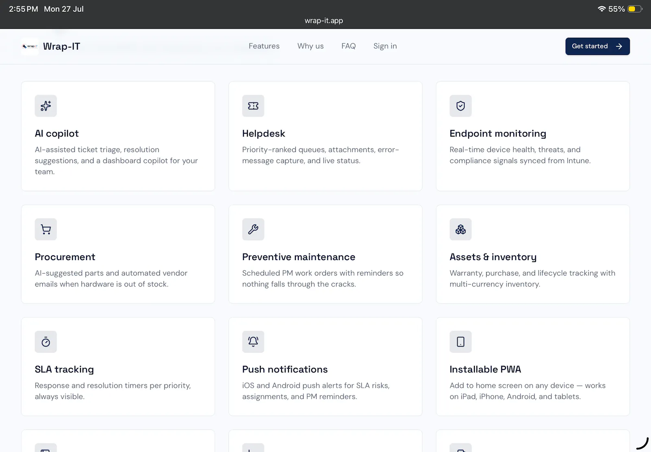Click the Endpoint monitoring shield icon

point(461,106)
